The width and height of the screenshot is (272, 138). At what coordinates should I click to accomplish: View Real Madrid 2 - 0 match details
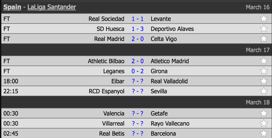(x=137, y=39)
